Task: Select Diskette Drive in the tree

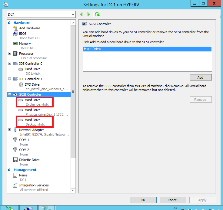Action: [x=29, y=160]
